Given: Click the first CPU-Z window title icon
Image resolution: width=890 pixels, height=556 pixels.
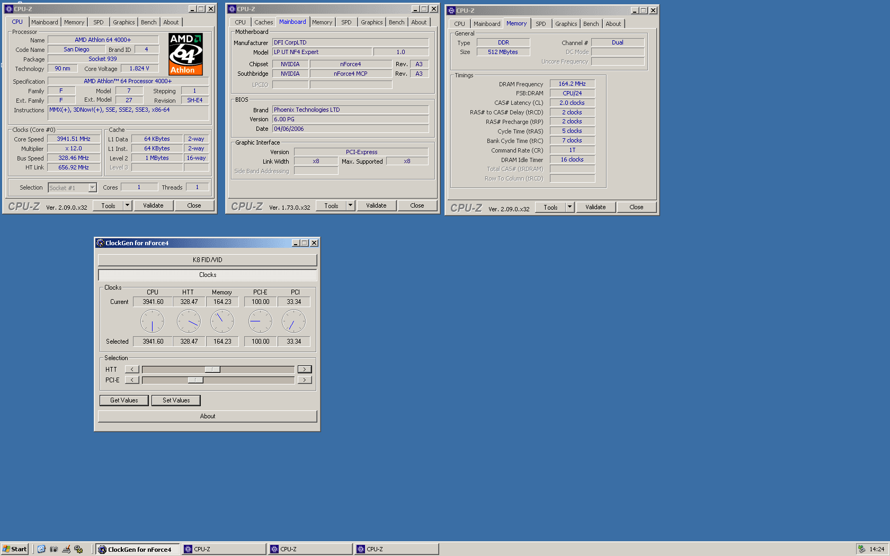Looking at the screenshot, I should [8, 9].
